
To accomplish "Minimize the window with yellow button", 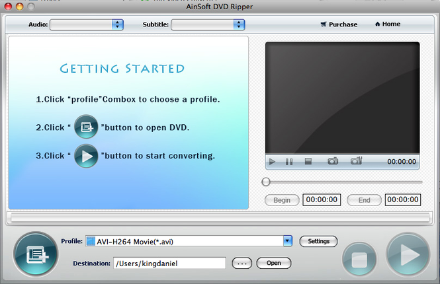I will click(x=20, y=6).
